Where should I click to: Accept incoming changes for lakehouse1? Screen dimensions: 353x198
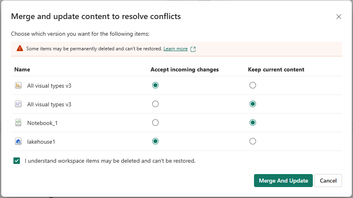coord(155,141)
